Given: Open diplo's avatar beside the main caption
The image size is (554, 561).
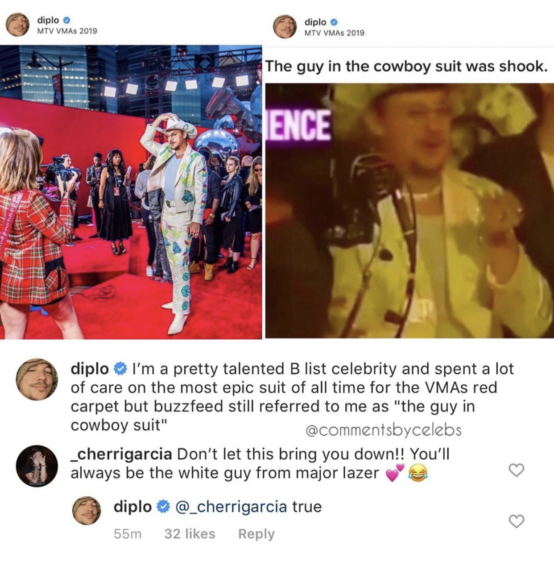Looking at the screenshot, I should (37, 380).
